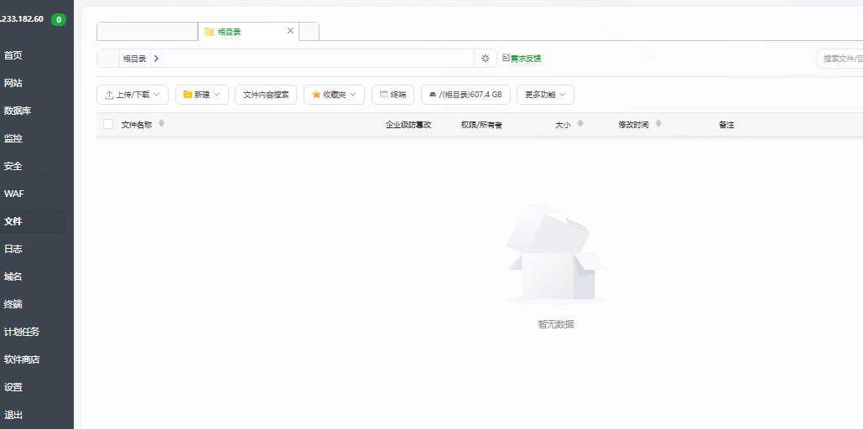
Task: Sort by 大小 size column
Action: 569,124
